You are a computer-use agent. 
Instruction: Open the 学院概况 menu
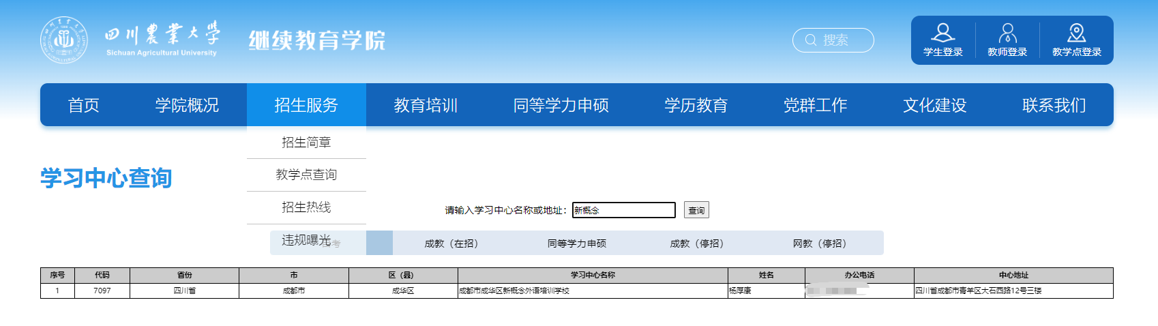tap(187, 105)
